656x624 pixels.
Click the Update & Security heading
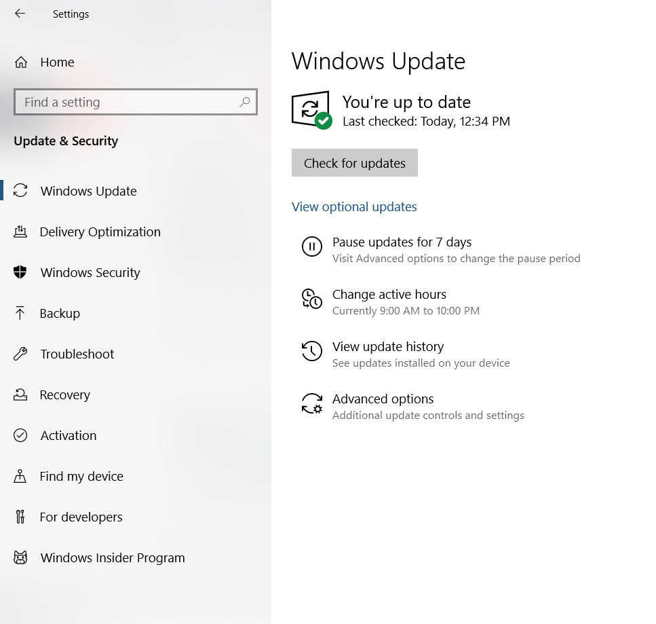tap(66, 141)
